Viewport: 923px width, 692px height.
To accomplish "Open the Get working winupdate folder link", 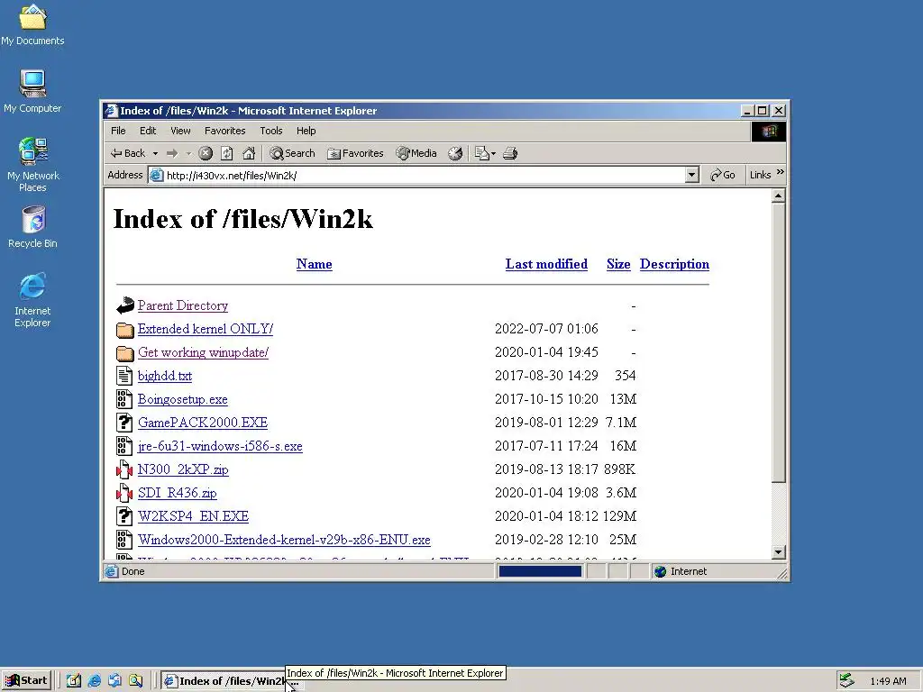I will click(x=203, y=352).
